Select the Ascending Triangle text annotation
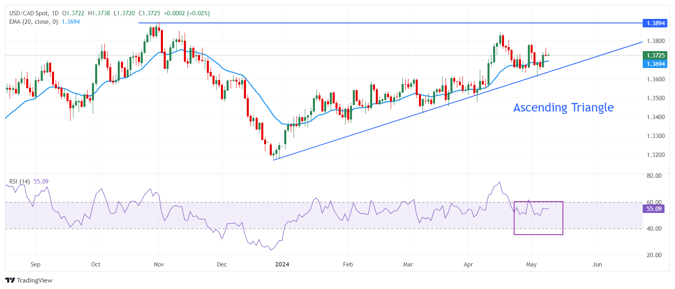The image size is (675, 289). coord(563,107)
